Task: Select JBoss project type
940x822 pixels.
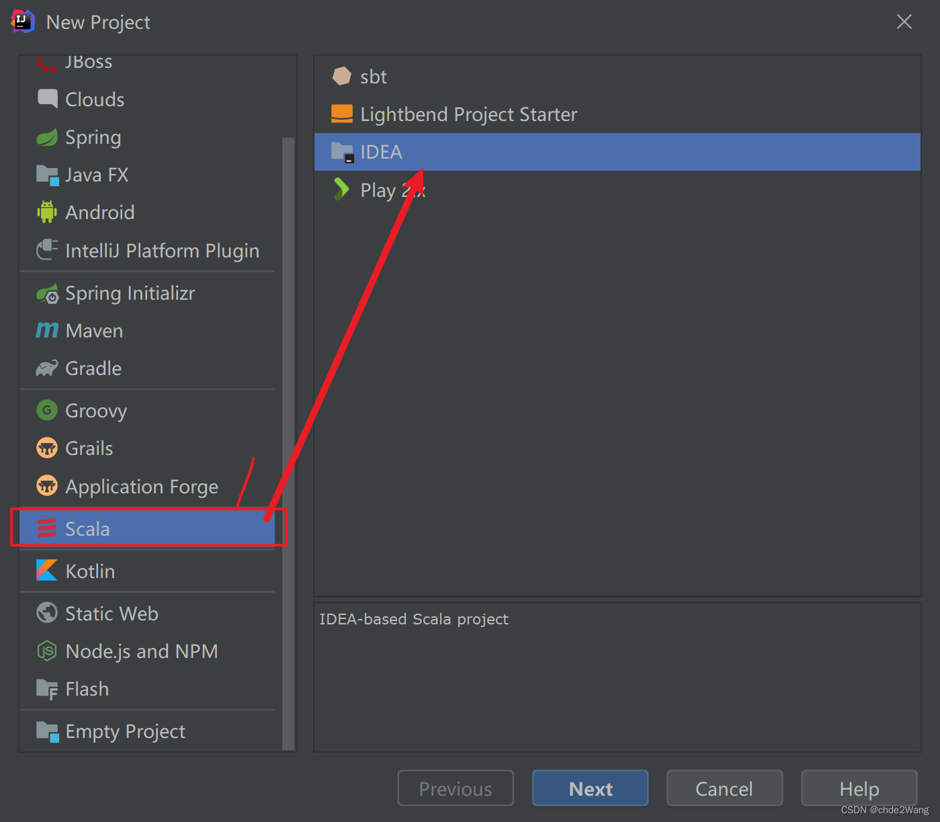Action: pyautogui.click(x=148, y=64)
